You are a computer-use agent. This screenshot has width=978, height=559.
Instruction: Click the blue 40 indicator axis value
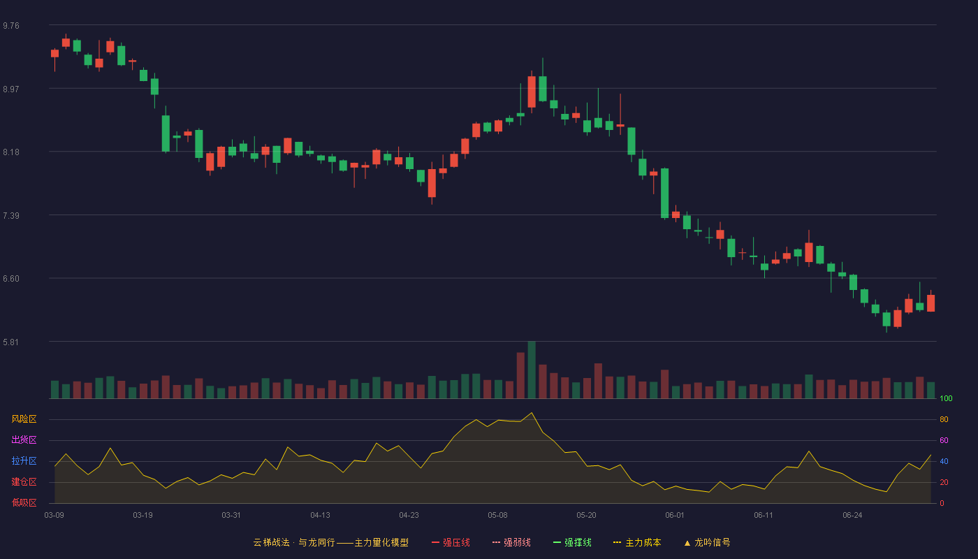tap(944, 462)
